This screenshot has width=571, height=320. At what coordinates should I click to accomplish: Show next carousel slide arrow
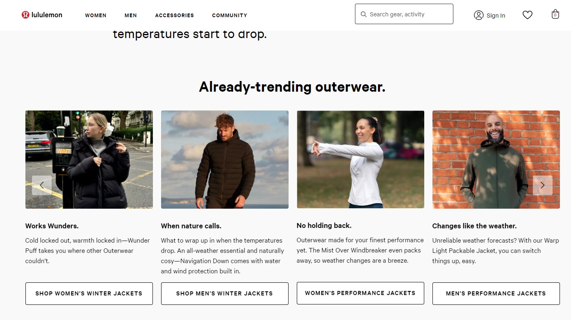point(542,185)
